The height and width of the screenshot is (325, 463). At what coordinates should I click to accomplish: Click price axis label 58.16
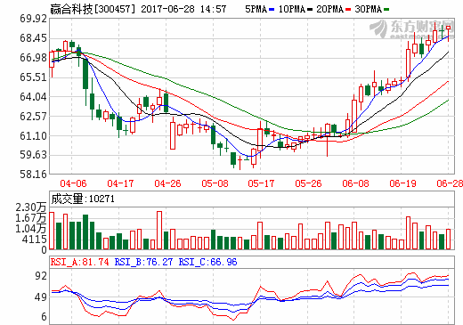pos(34,175)
